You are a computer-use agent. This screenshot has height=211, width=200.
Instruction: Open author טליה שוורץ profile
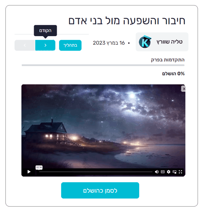pos(169,42)
